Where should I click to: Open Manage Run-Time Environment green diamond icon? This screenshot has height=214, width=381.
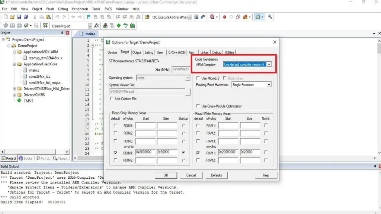pos(119,26)
